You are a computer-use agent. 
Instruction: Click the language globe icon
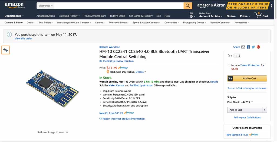pos(191,16)
